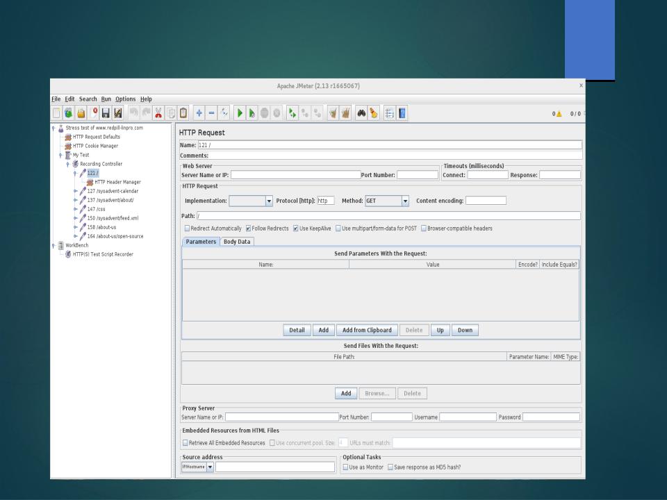Screen dimensions: 667x500
Task: Click the Down button
Action: (x=465, y=331)
